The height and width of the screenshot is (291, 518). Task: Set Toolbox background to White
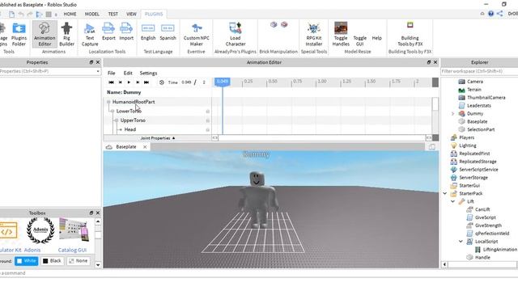point(27,261)
